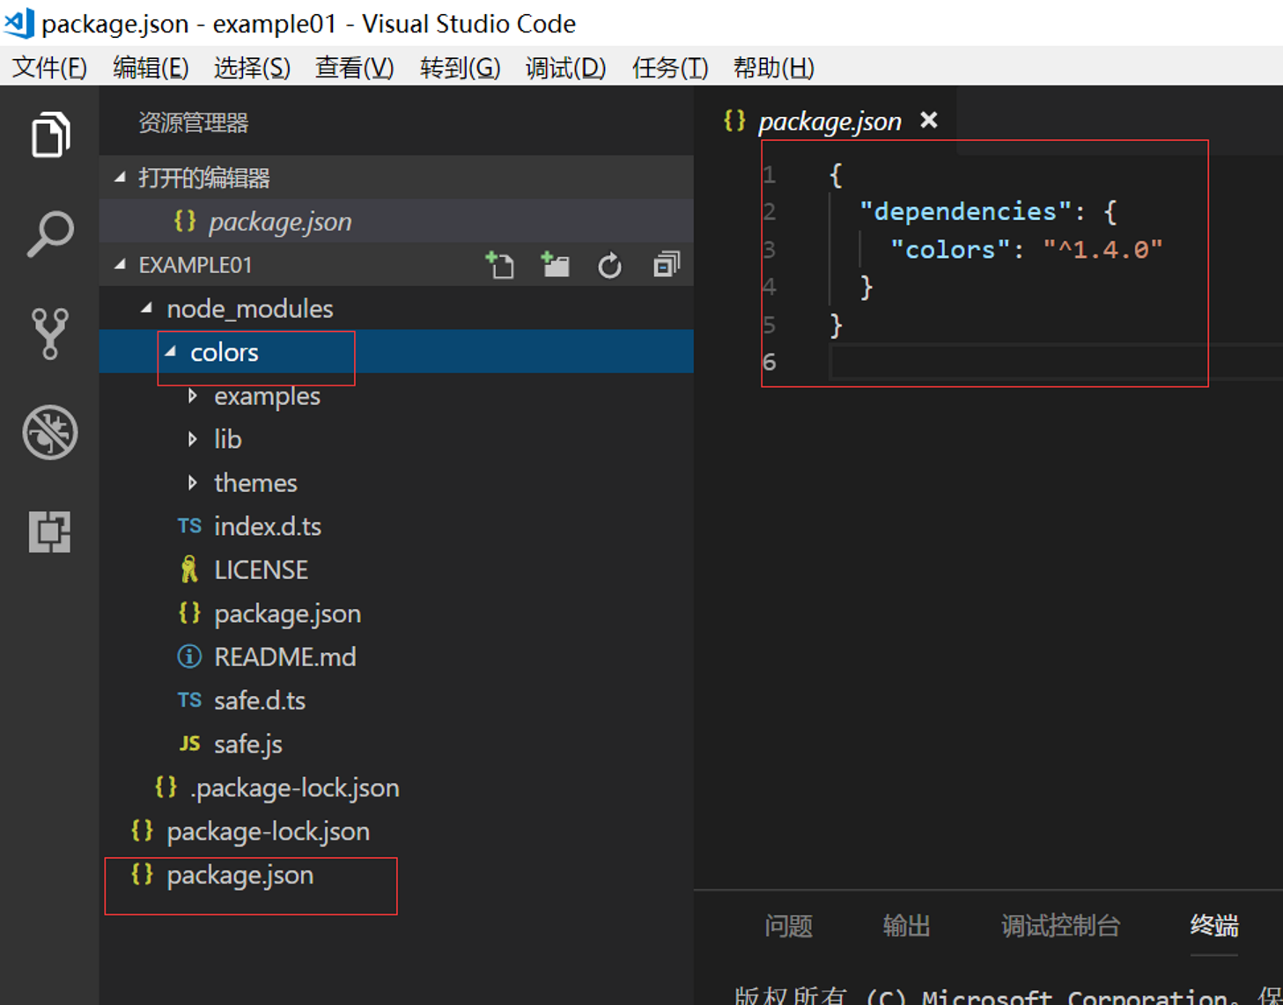Click the TS icon next to index.d.ts
Viewport: 1283px width, 1005px height.
click(x=189, y=526)
